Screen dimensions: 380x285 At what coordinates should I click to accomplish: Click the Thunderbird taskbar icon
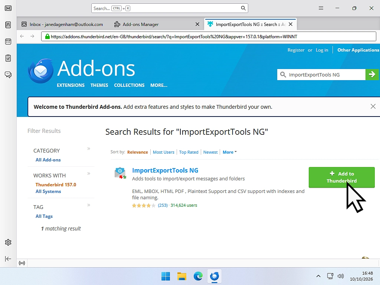coord(214,276)
